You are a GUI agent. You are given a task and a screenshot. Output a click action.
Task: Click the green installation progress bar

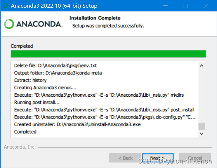tap(108, 54)
